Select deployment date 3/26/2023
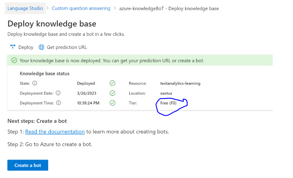The image size is (293, 178). tap(87, 93)
